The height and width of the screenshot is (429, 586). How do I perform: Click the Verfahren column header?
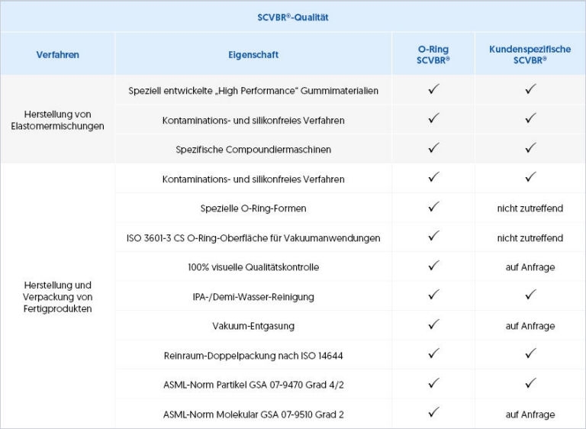pos(58,54)
